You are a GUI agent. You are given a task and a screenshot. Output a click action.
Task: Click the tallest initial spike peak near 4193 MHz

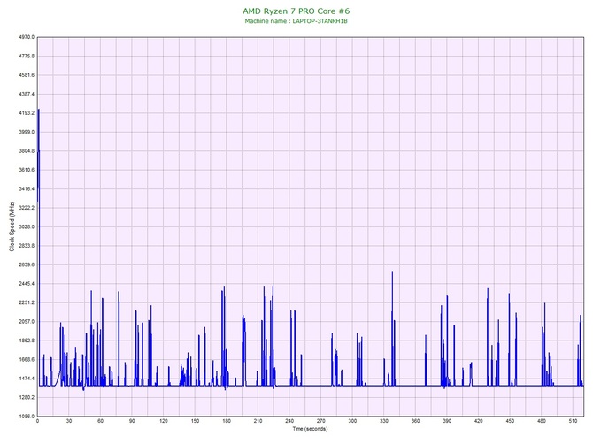click(x=39, y=110)
